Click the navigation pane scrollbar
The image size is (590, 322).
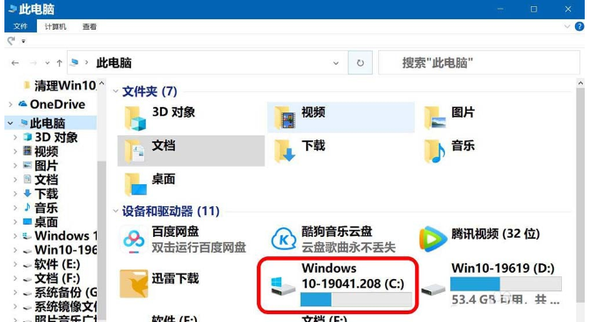(101, 240)
